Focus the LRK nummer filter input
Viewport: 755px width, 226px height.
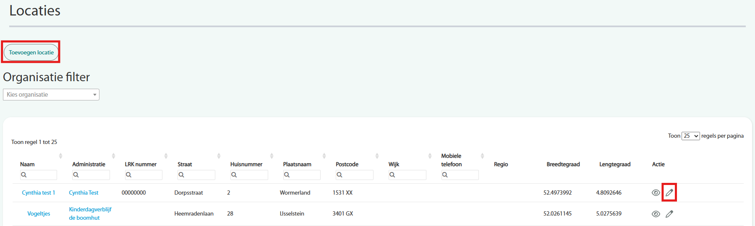pyautogui.click(x=146, y=175)
